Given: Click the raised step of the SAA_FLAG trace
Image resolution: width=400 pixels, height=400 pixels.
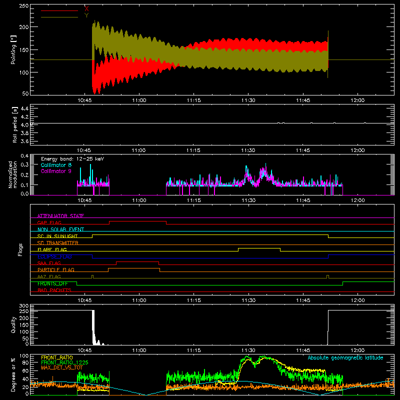Looking at the screenshot, I should [137, 261].
